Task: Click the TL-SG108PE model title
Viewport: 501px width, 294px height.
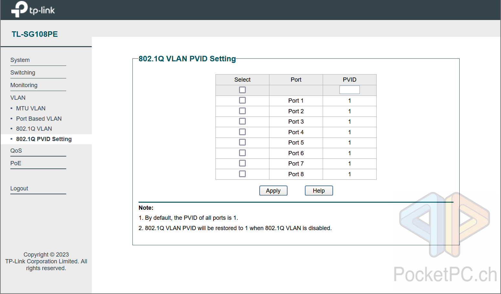Action: point(35,34)
